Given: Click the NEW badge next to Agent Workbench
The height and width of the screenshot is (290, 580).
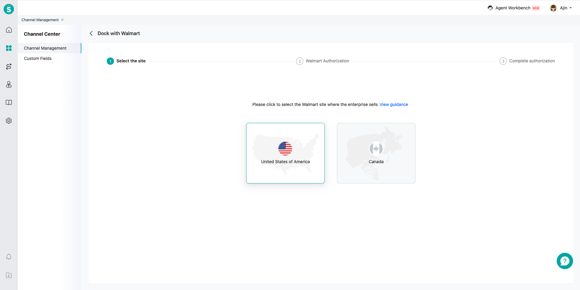Looking at the screenshot, I should [x=536, y=8].
